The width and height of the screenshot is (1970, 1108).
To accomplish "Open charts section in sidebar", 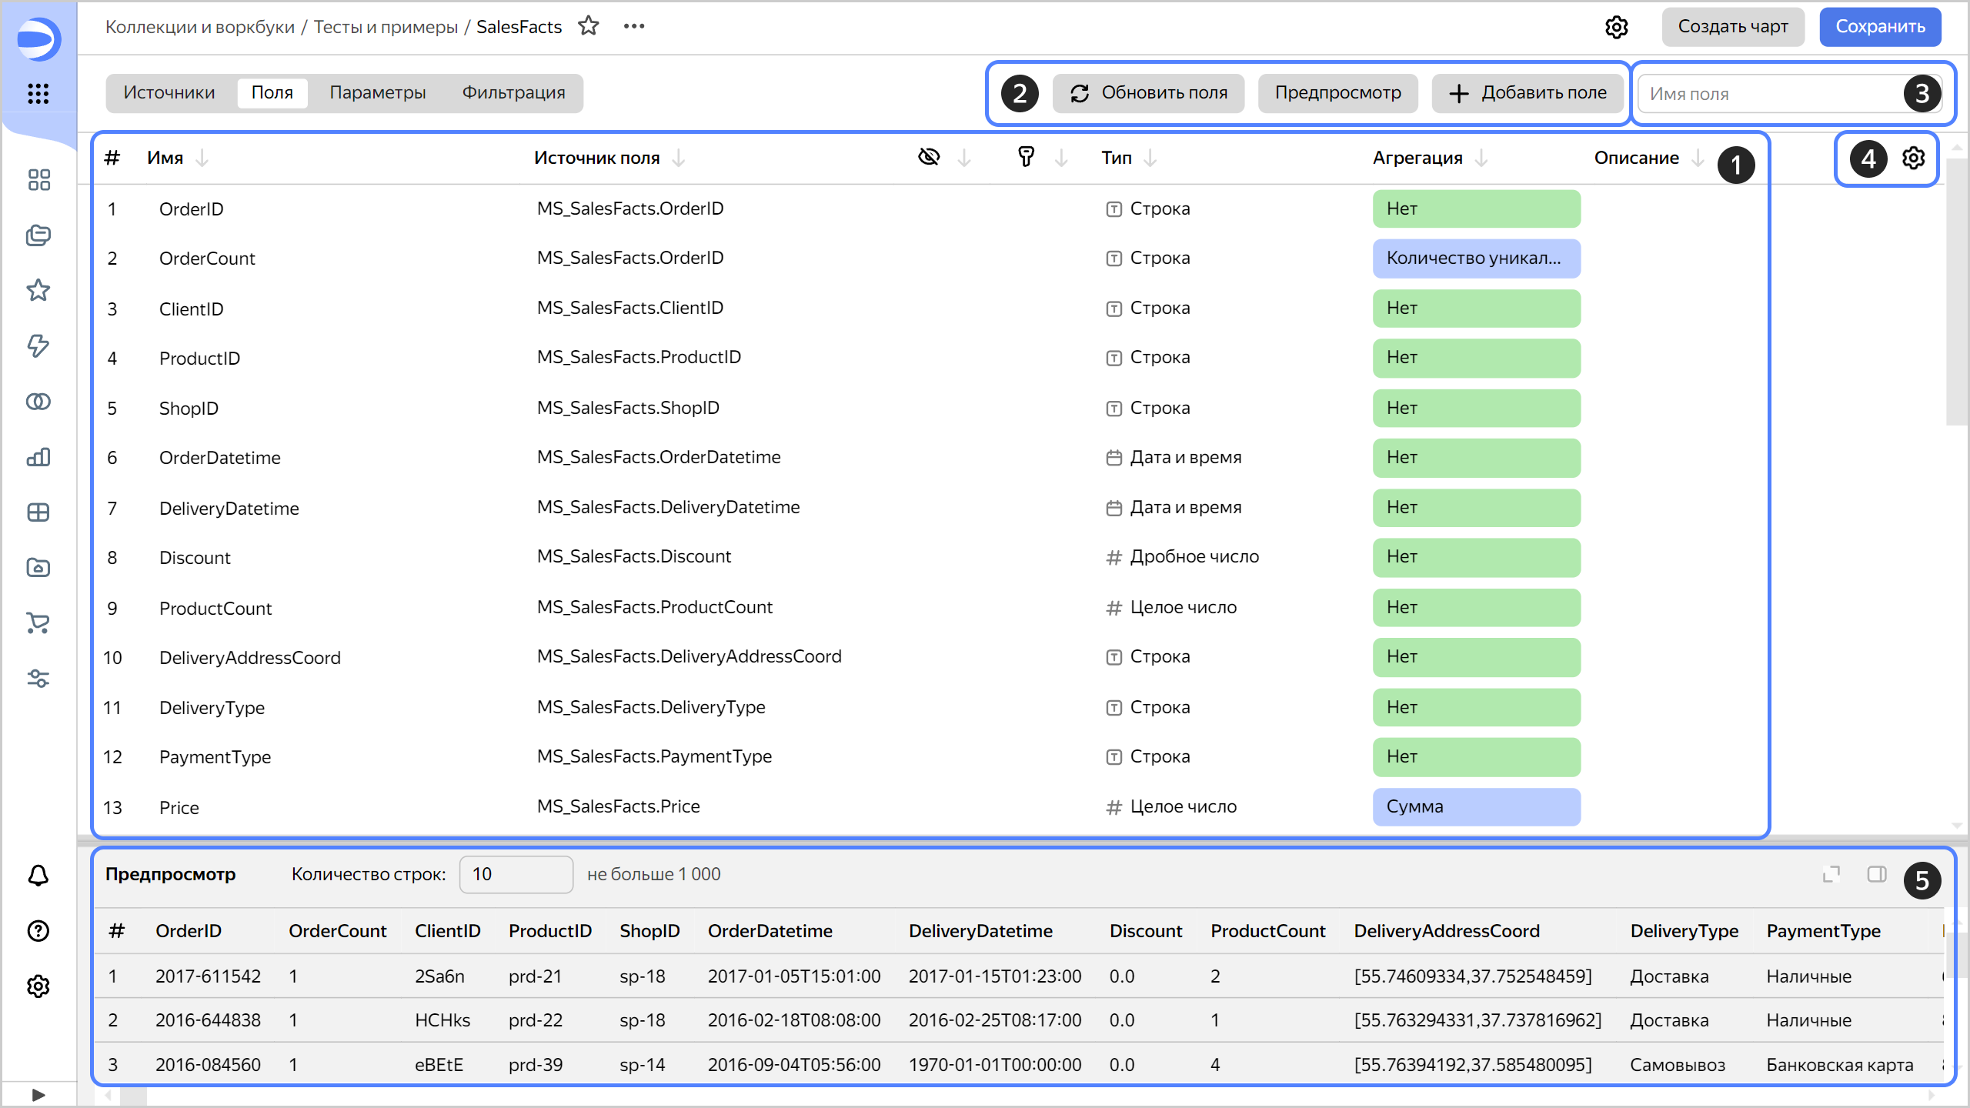I will click(38, 457).
